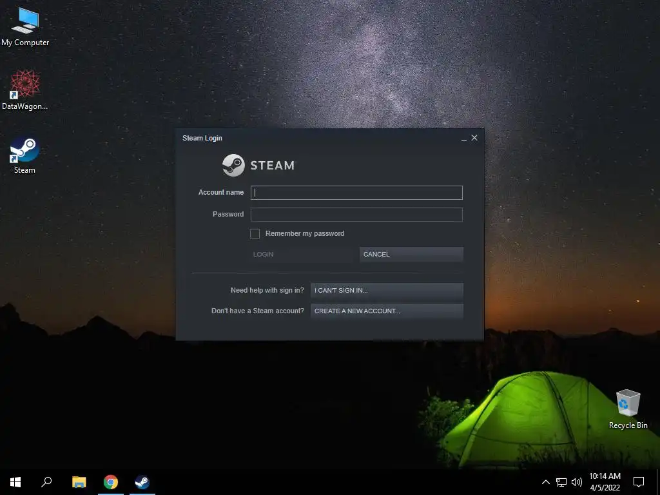Click the 'Remember my password' label

pyautogui.click(x=305, y=233)
